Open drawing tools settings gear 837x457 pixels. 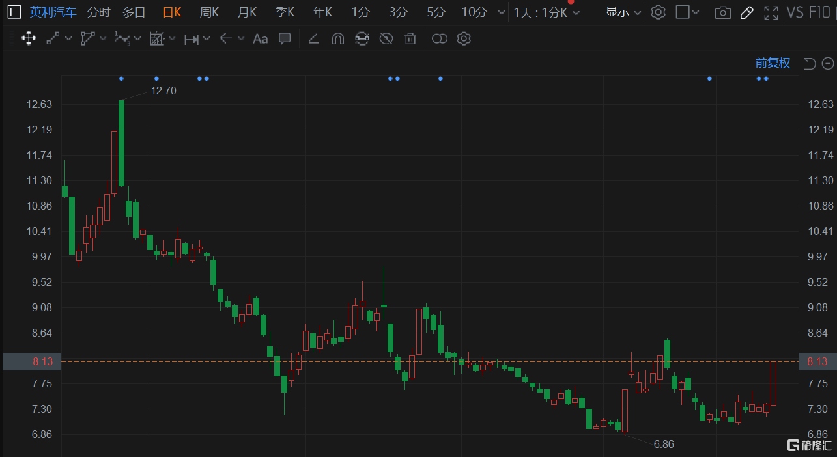(464, 38)
